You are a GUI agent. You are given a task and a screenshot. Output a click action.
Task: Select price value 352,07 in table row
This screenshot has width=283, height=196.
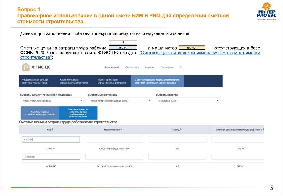click(x=241, y=149)
